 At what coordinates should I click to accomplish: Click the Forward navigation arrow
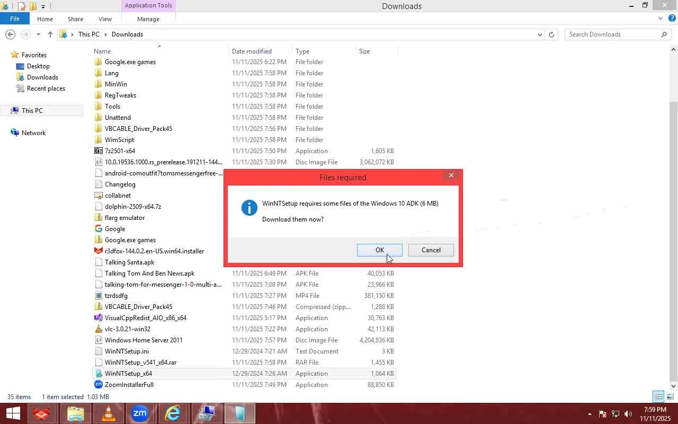[25, 34]
